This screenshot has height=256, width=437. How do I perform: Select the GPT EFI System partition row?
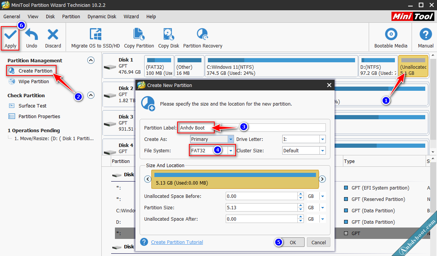click(x=380, y=188)
